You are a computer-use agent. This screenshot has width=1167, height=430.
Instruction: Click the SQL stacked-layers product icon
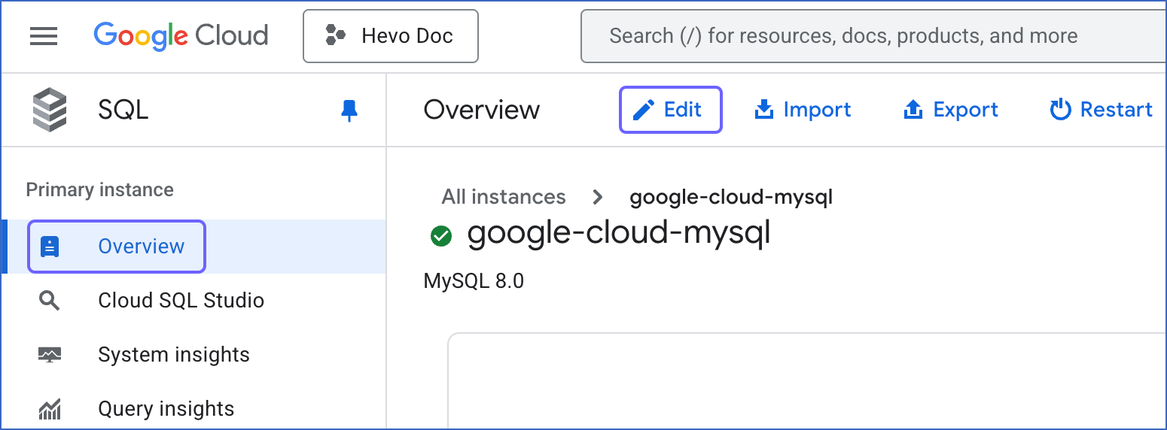point(50,110)
